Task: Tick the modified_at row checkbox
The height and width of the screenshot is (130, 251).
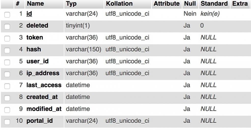Action: coord(8,109)
